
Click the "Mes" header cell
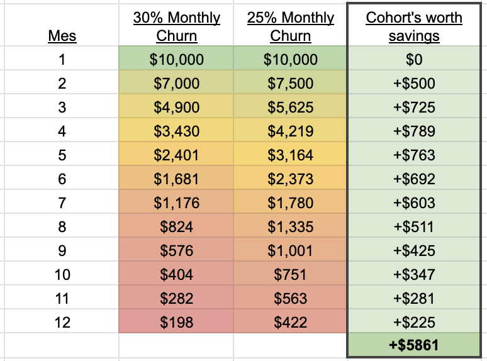pos(62,36)
